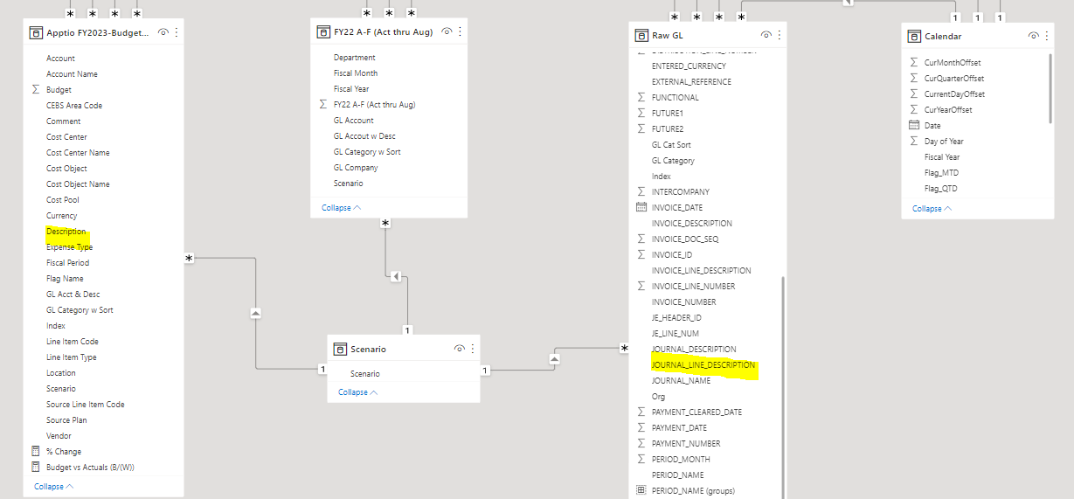Select Fiscal Month field in FY22 table
1074x499 pixels.
click(355, 73)
